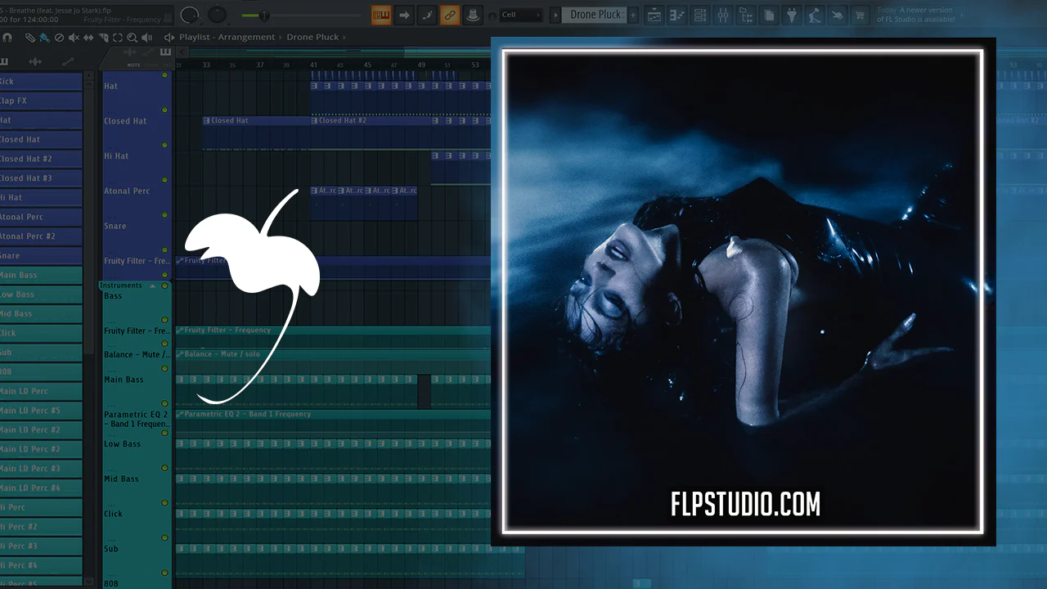Screen dimensions: 1047x589
Task: Select the Paint brush tool
Action: pos(44,38)
